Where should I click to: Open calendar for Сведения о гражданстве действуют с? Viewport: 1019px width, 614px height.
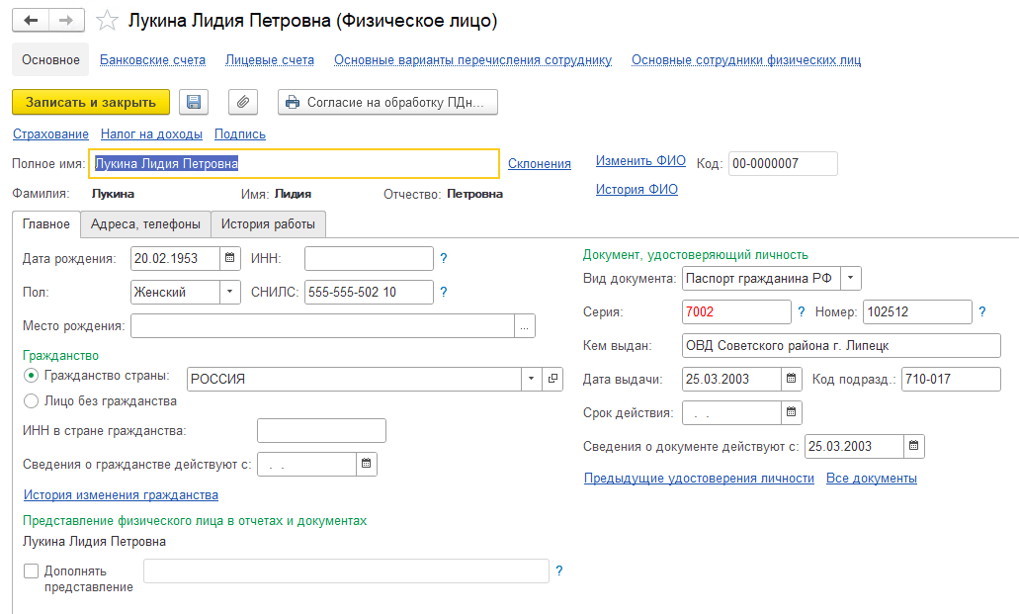367,464
